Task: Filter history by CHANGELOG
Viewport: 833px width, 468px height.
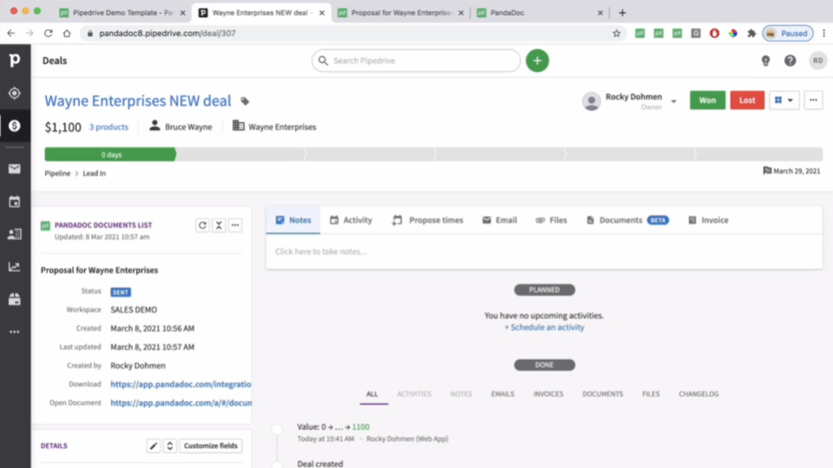Action: (x=699, y=393)
